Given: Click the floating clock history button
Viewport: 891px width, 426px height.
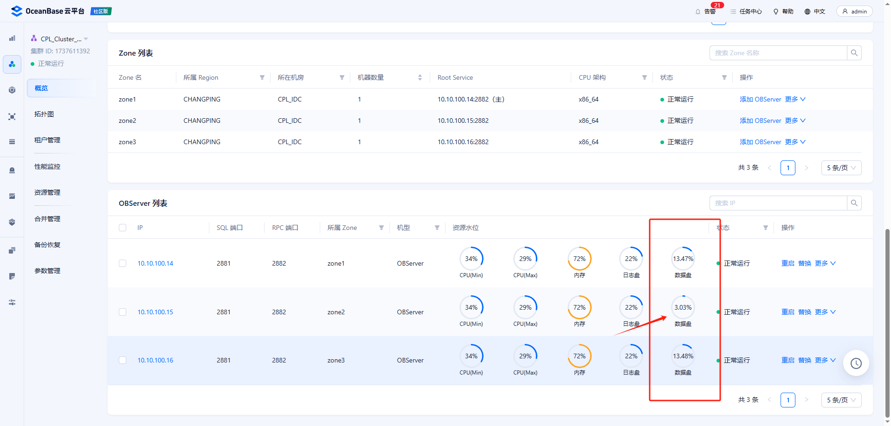Looking at the screenshot, I should click(x=856, y=363).
